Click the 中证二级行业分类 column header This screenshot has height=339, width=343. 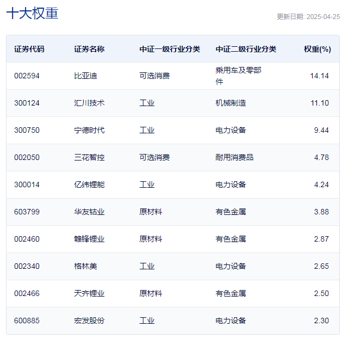point(246,49)
